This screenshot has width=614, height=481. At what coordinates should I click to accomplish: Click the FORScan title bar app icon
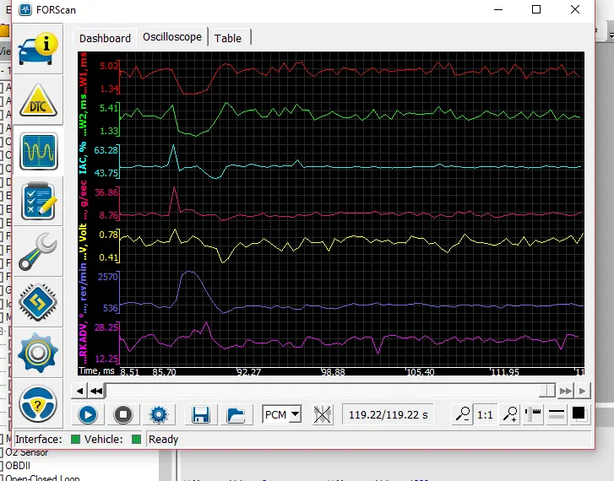click(25, 9)
